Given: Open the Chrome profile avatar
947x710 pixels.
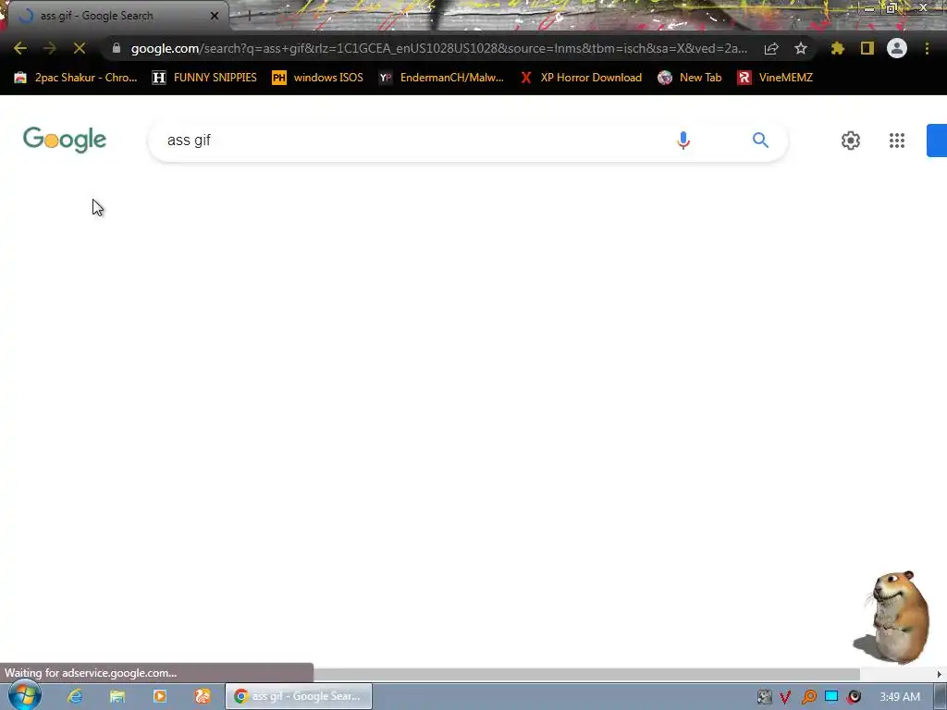Looking at the screenshot, I should [897, 48].
